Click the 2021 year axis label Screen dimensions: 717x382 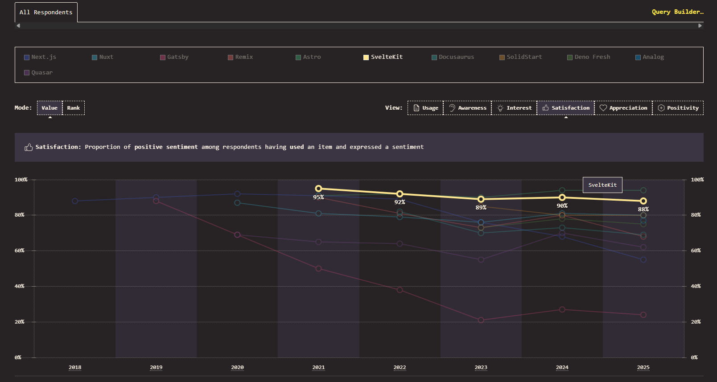click(318, 367)
